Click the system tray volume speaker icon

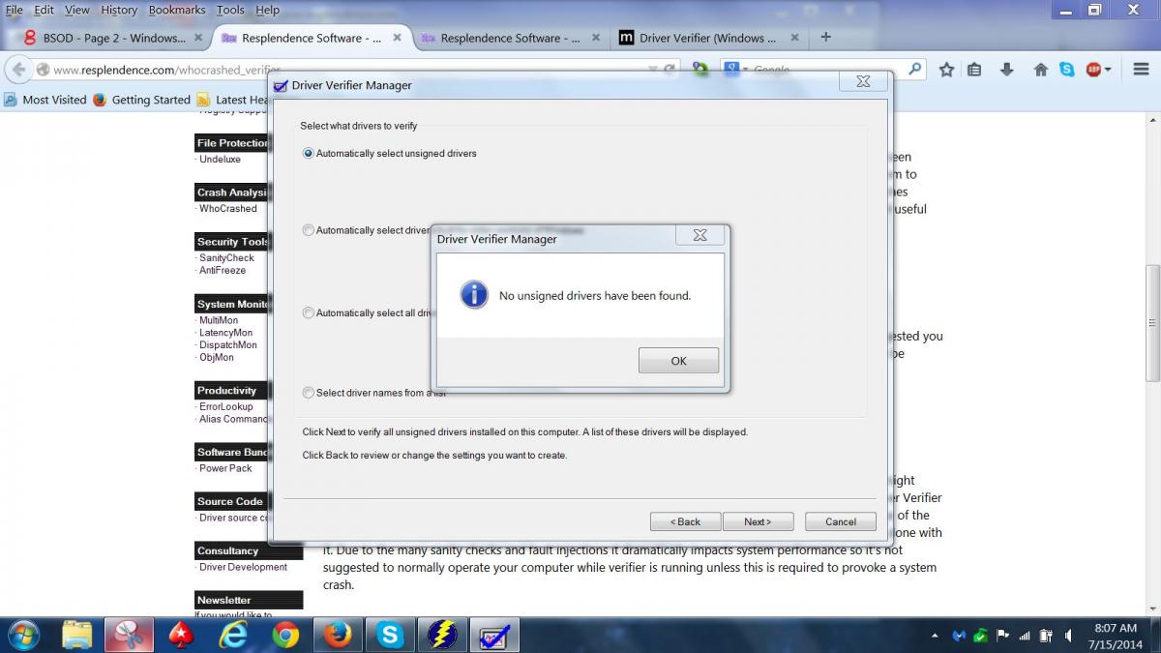coord(1067,636)
